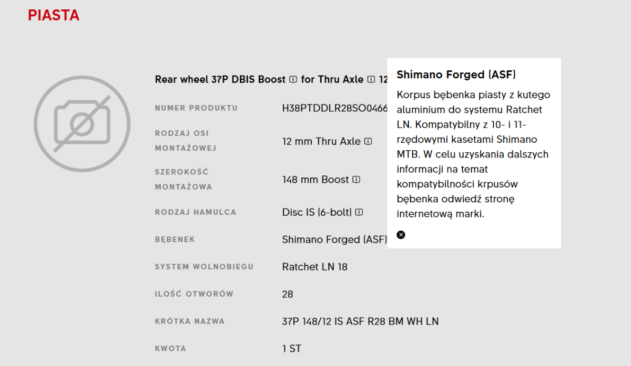Viewport: 631px width, 366px height.
Task: Click the "Shimano Forged (ASF)" bębenek value
Action: coord(334,239)
